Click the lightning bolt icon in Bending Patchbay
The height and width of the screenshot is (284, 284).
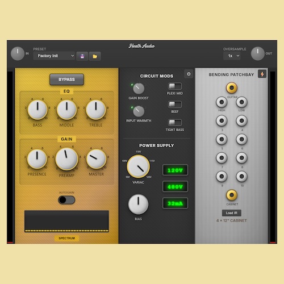click(x=262, y=74)
